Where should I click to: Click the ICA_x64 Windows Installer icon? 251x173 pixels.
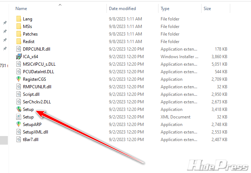pyautogui.click(x=19, y=57)
